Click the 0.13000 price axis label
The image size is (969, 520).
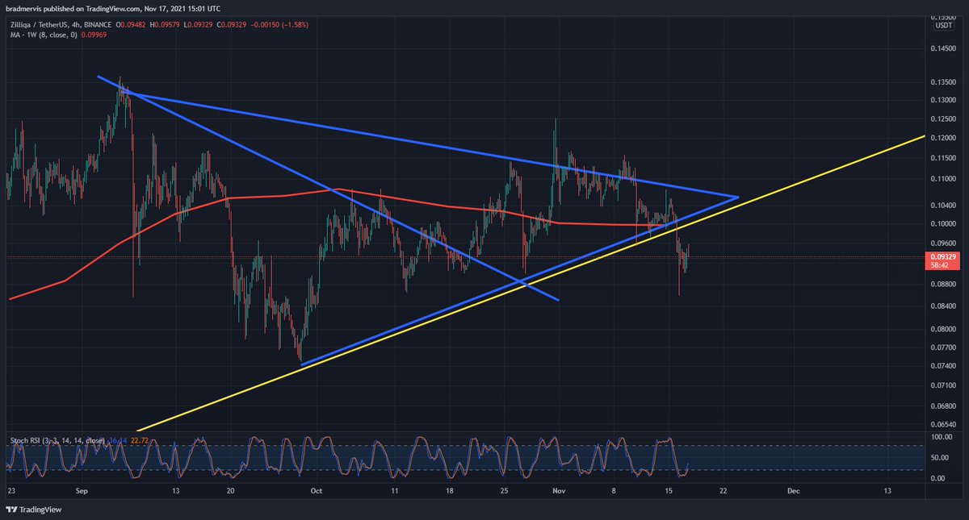coord(943,100)
